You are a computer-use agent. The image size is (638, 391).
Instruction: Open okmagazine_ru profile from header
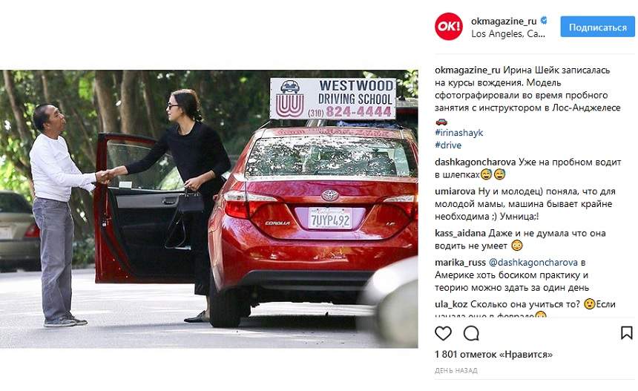pos(504,21)
